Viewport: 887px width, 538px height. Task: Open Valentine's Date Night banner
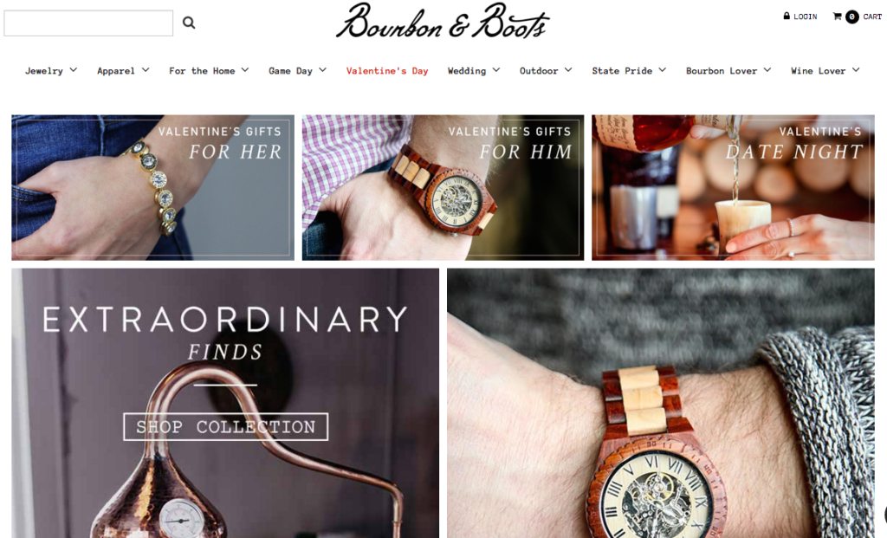pyautogui.click(x=733, y=187)
